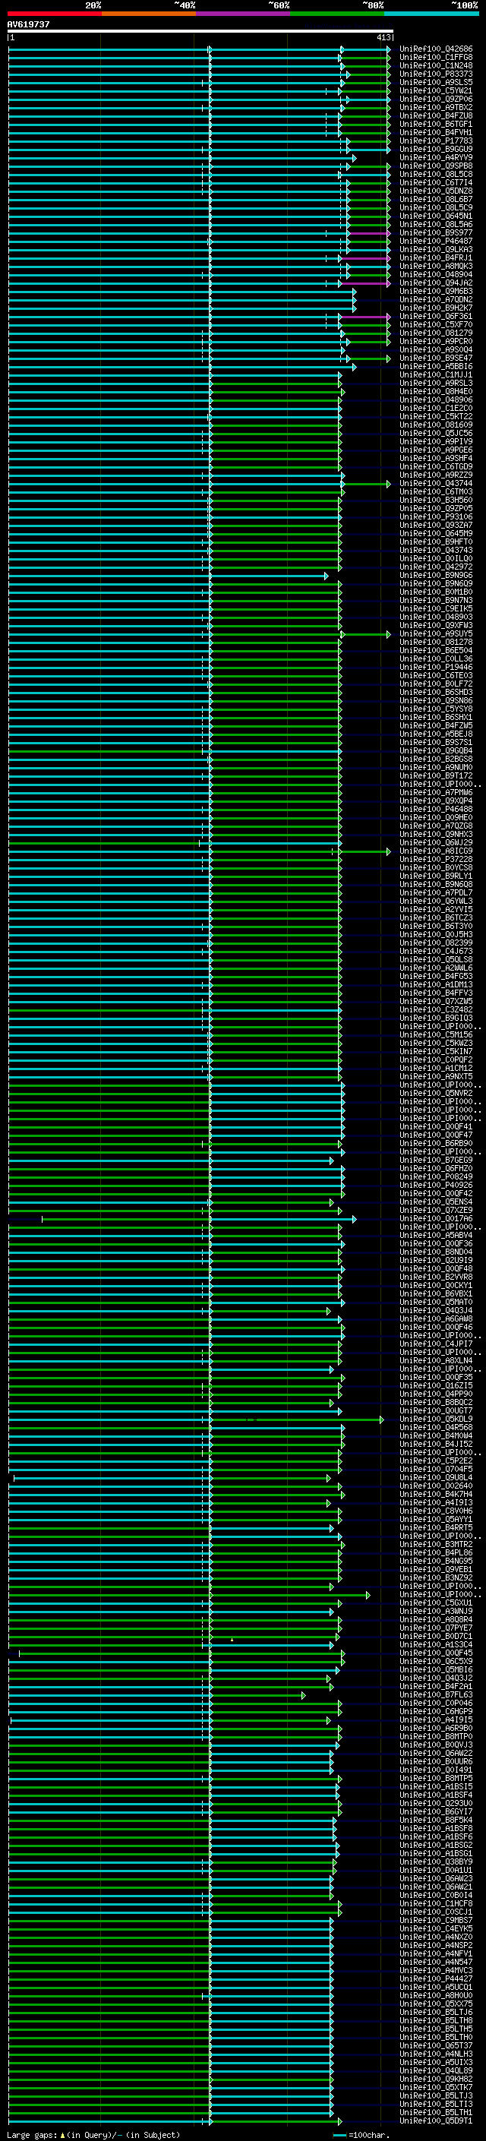The height and width of the screenshot is (2141, 486).
Task: Select hit label UniRef100_A5BBI6
Action: (436, 367)
